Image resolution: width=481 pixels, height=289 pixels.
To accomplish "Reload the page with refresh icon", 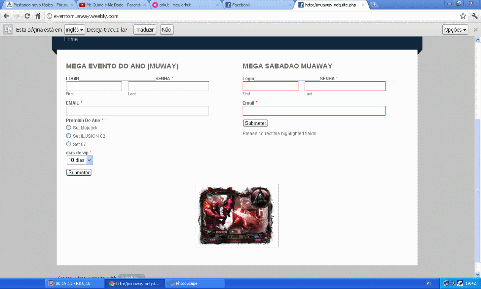I will 27,16.
